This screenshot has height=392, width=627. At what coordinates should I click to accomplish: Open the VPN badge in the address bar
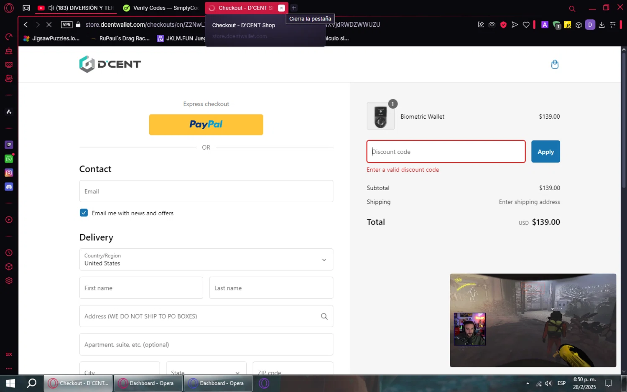tap(67, 25)
